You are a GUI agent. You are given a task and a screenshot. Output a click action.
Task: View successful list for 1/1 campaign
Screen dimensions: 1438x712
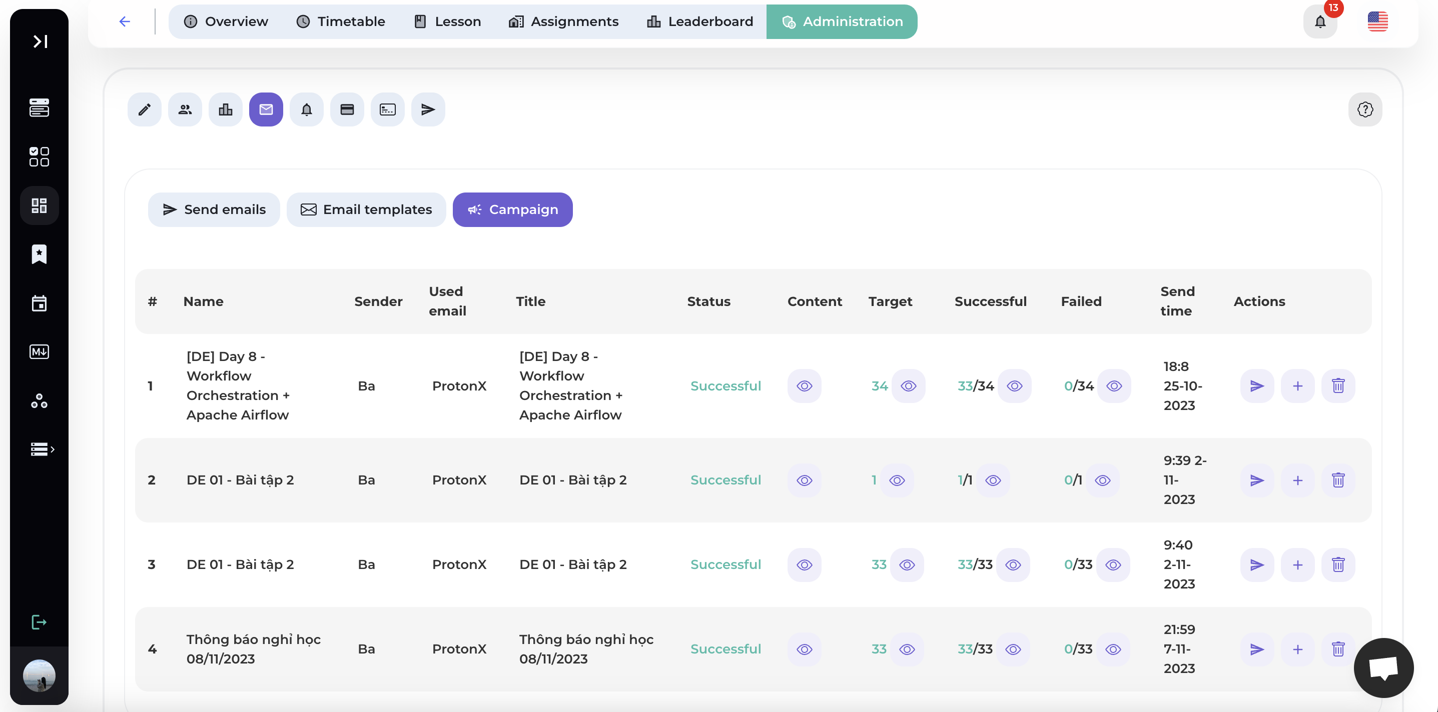[993, 480]
